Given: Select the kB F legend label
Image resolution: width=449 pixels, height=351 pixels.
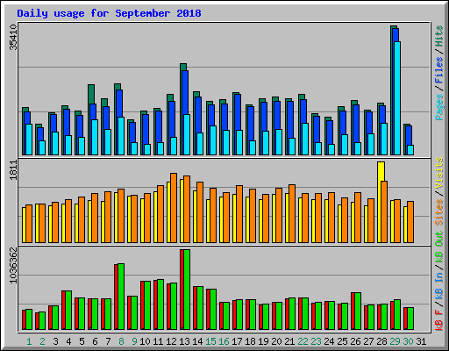Looking at the screenshot, I should 438,319.
